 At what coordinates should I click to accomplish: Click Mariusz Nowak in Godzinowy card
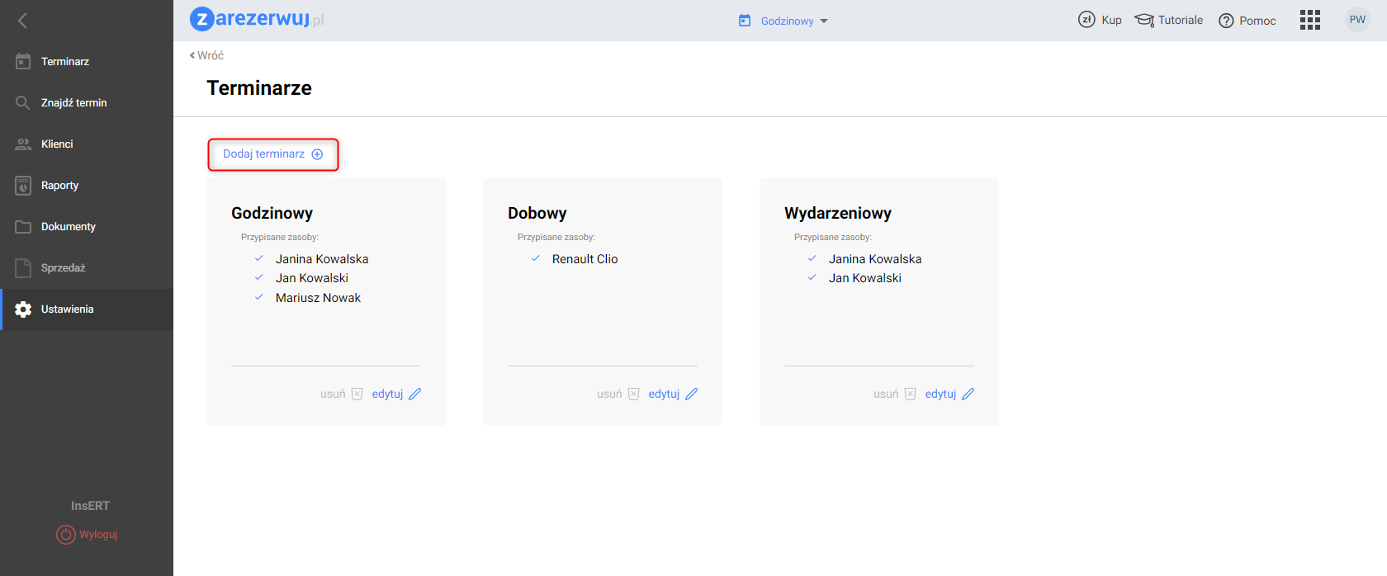tap(318, 298)
